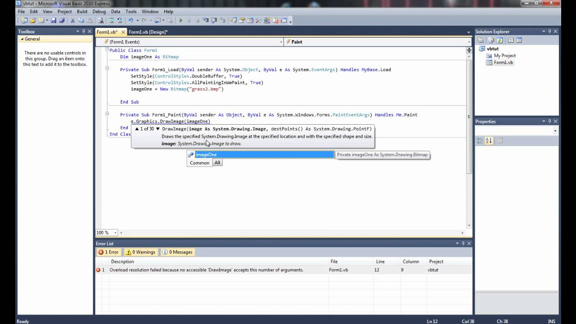Click the New Project toolbar icon
This screenshot has width=576, height=324.
[24, 20]
